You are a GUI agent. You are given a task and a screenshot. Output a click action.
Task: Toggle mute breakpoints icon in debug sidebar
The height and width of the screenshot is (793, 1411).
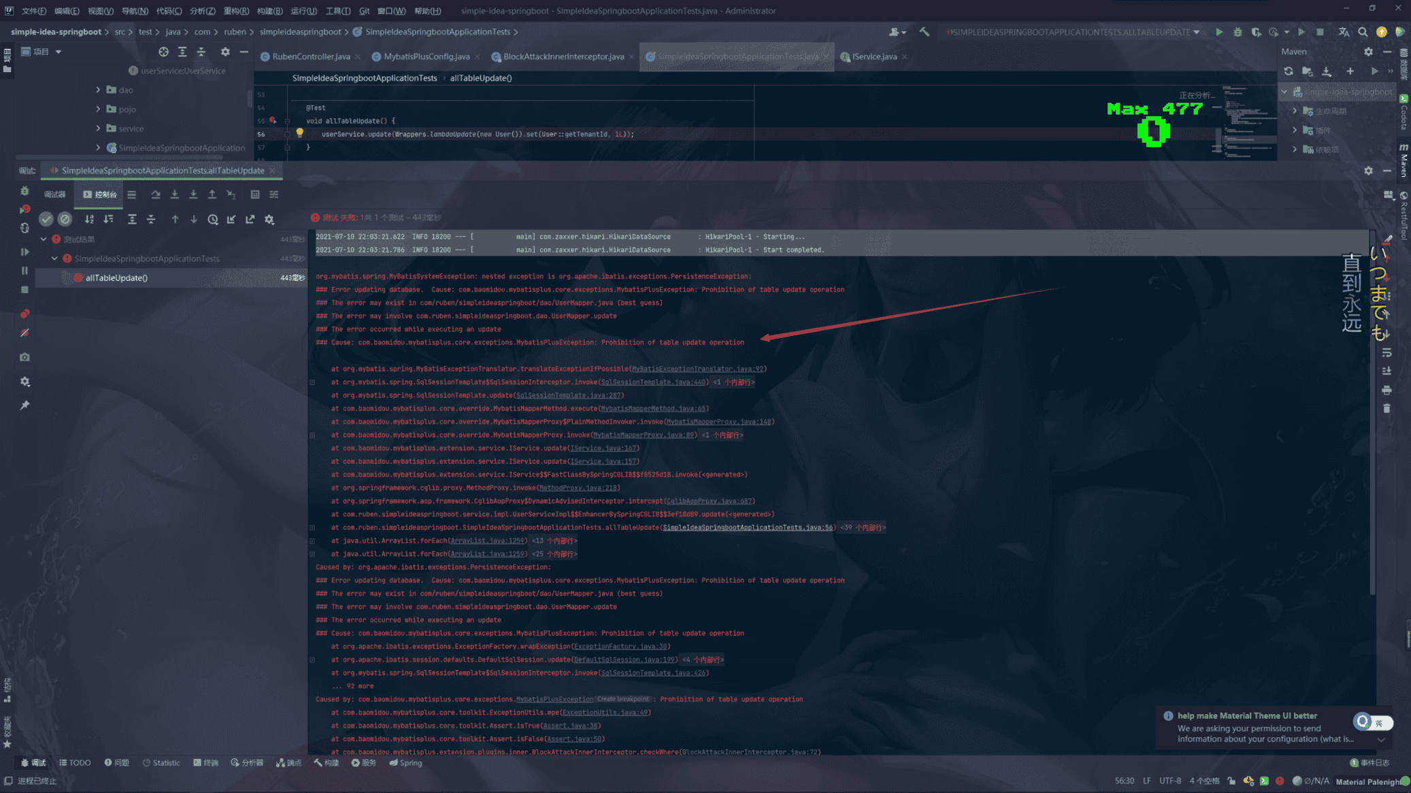(24, 333)
